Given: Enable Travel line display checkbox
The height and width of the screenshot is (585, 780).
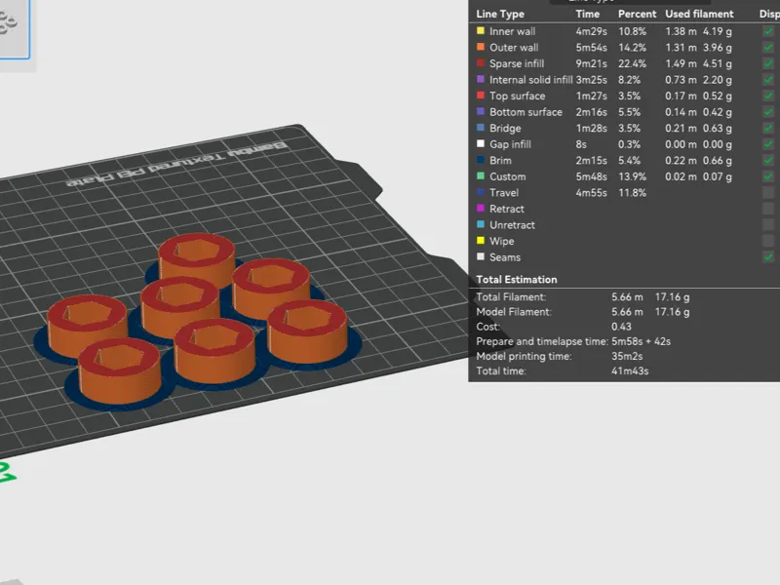Looking at the screenshot, I should tap(768, 192).
